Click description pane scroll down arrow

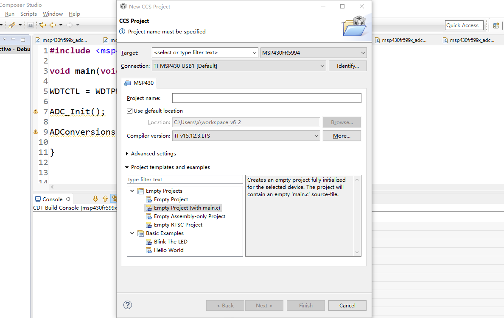click(x=357, y=252)
